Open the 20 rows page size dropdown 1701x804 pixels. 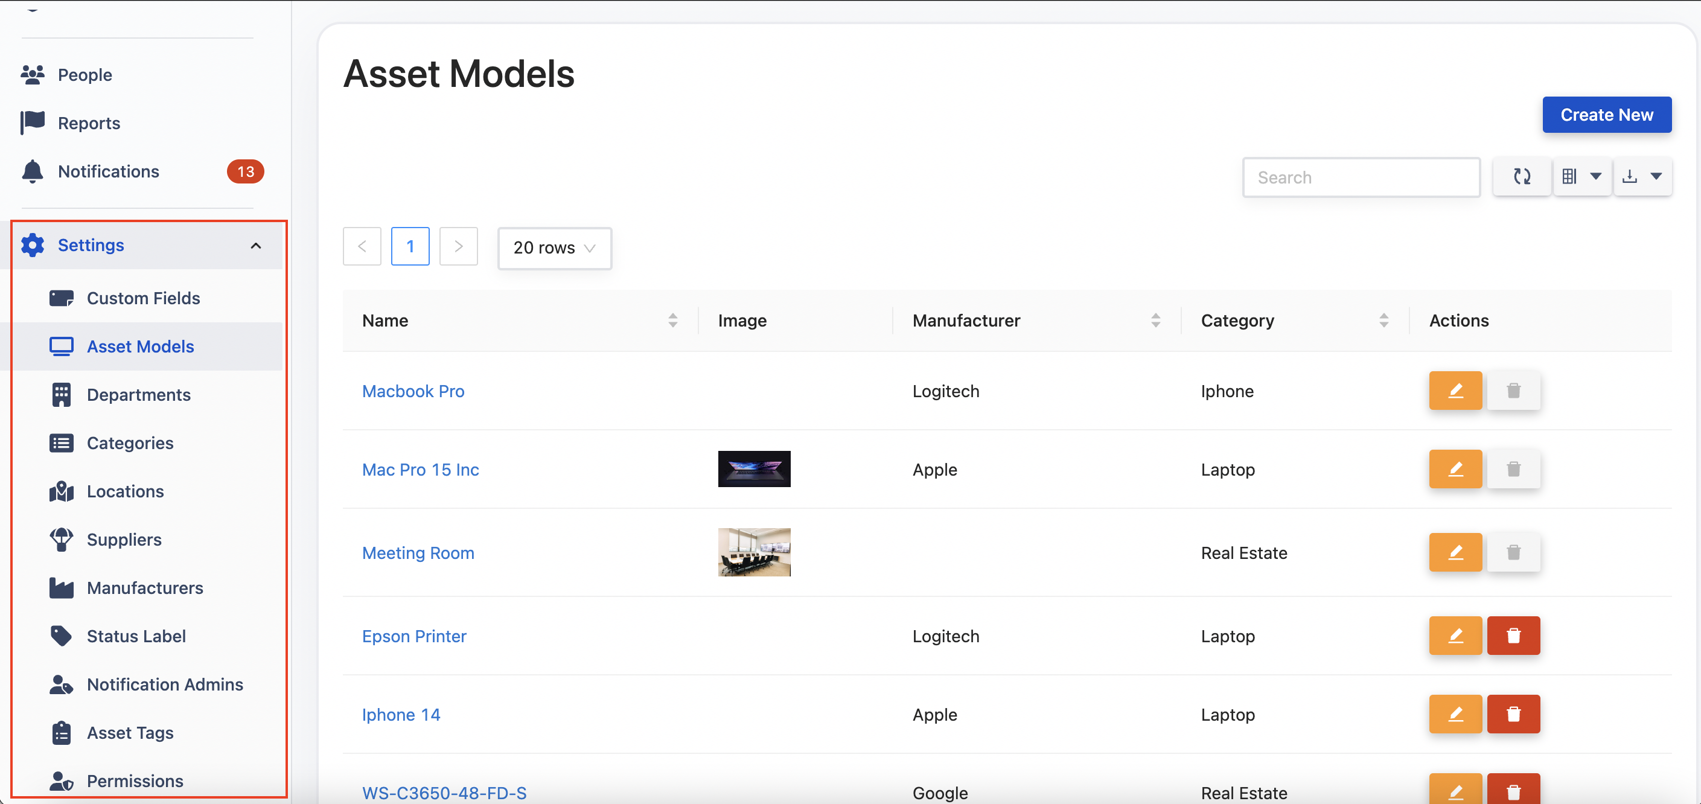click(x=554, y=248)
